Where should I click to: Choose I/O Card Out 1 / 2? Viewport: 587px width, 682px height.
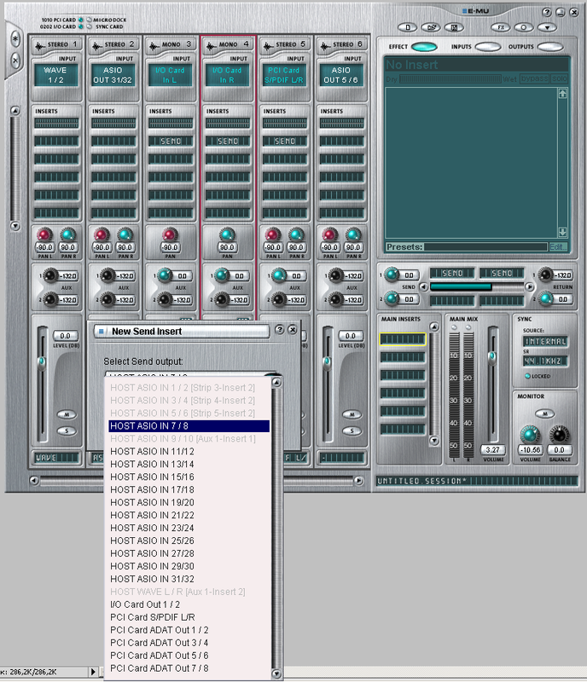[189, 604]
